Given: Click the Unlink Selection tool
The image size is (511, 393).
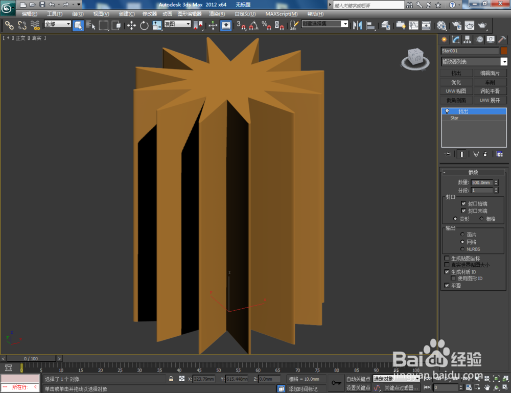Looking at the screenshot, I should click(22, 26).
